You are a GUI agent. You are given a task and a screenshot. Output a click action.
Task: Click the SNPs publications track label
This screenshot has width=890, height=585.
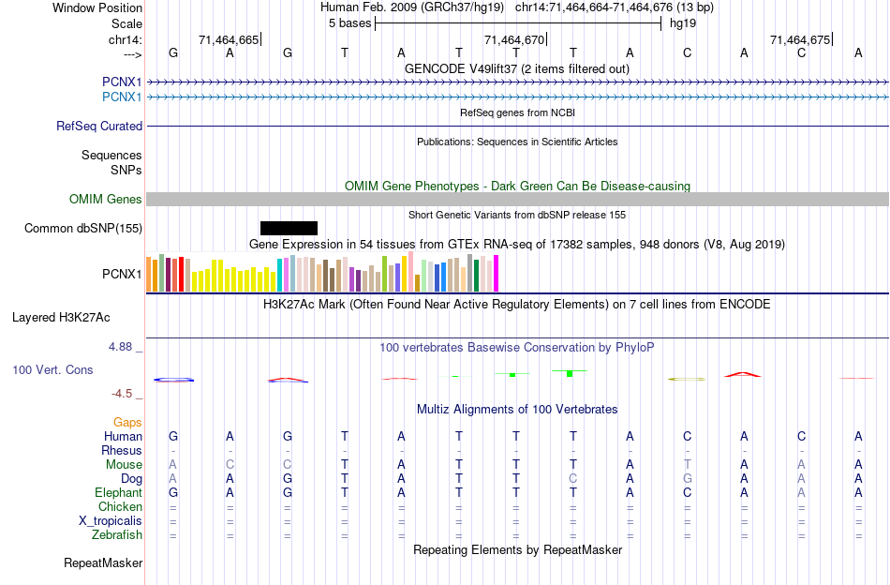(126, 170)
